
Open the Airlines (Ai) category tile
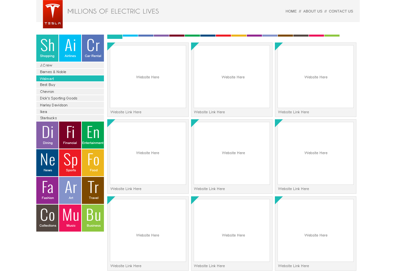[70, 48]
